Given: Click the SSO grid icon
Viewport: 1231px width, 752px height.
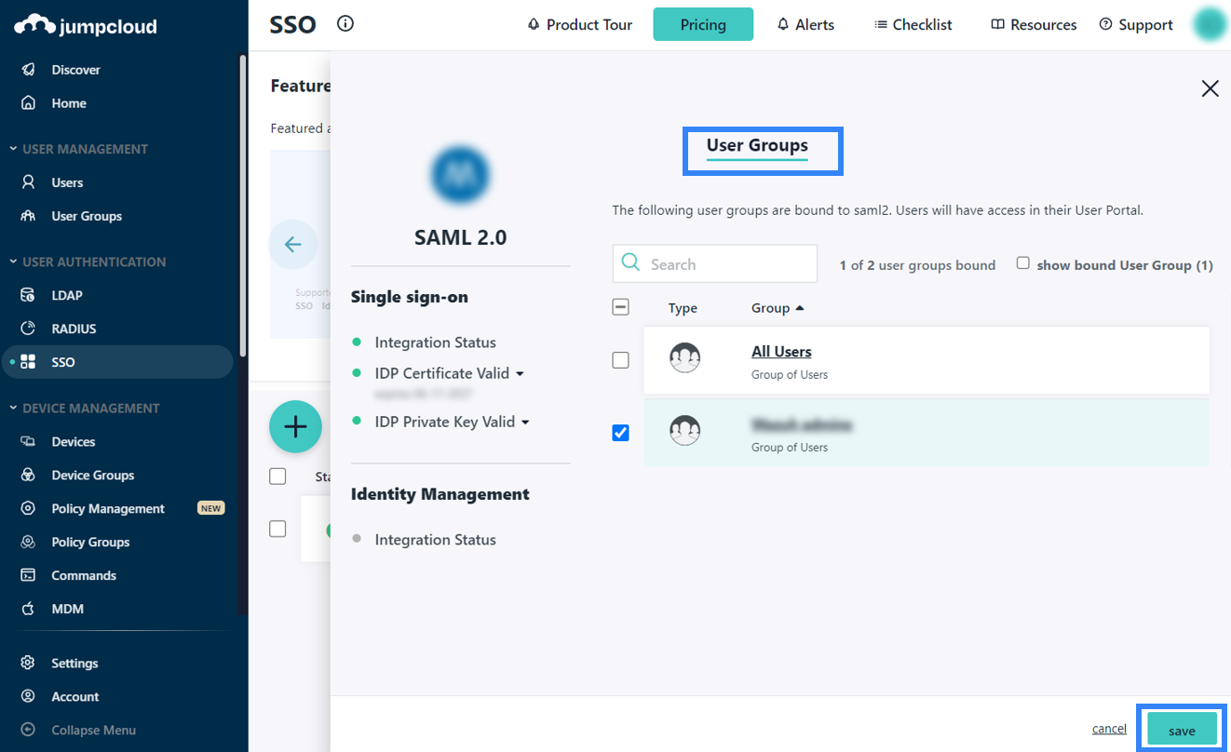Looking at the screenshot, I should point(28,362).
